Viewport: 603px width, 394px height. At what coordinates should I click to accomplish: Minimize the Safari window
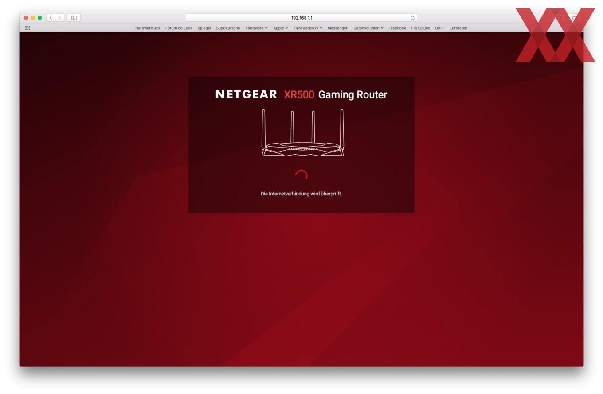tap(33, 18)
